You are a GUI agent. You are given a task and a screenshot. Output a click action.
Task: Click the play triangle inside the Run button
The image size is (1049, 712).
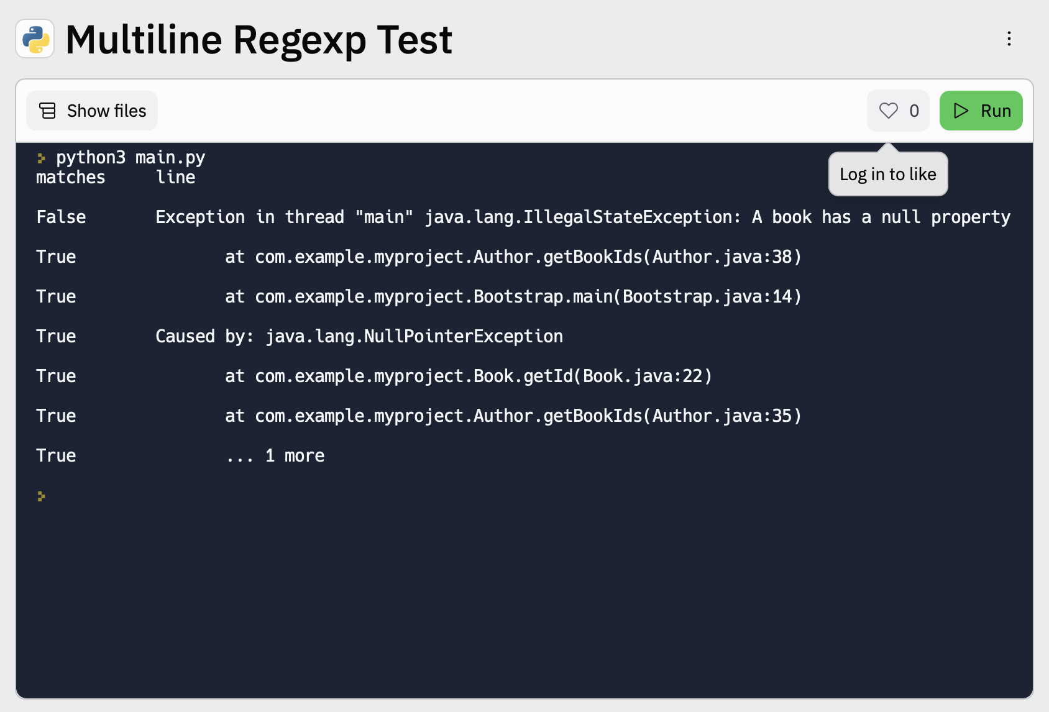(x=961, y=110)
